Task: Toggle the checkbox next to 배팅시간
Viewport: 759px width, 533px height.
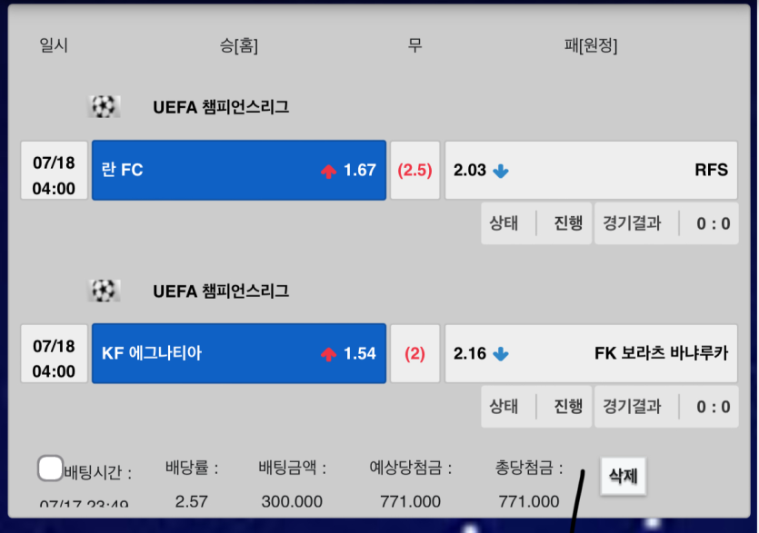Action: pyautogui.click(x=50, y=469)
